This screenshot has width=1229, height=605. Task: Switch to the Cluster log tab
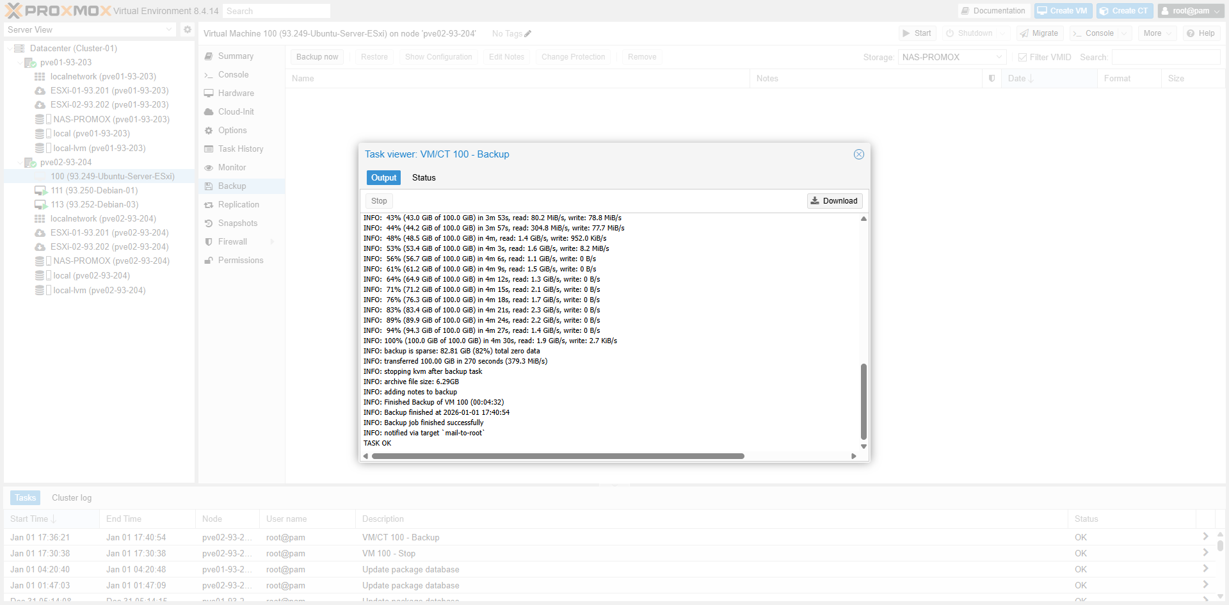click(72, 498)
